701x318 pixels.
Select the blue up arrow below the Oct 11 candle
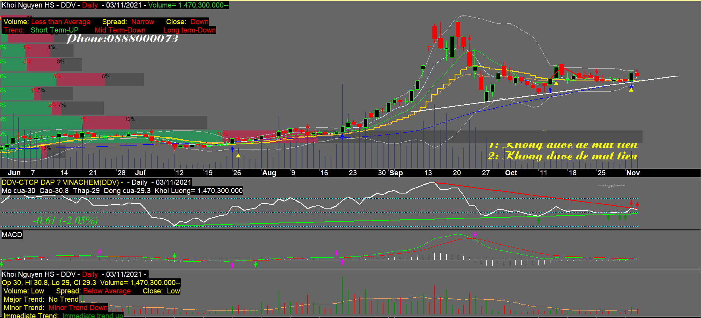point(550,89)
